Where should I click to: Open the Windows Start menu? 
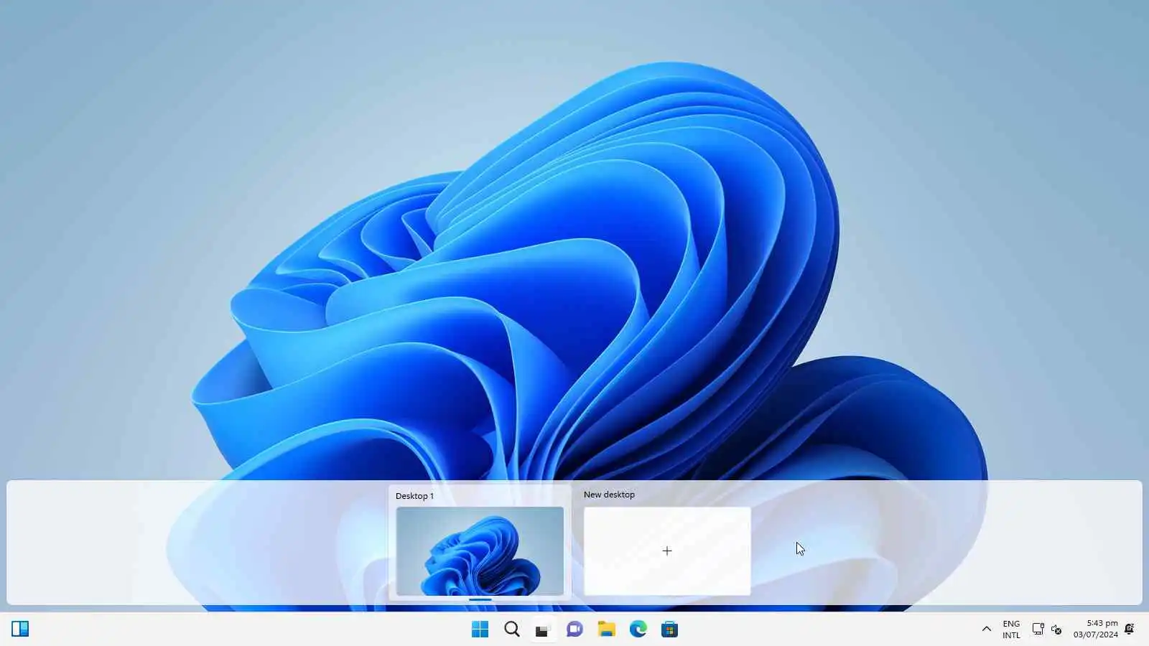coord(480,629)
